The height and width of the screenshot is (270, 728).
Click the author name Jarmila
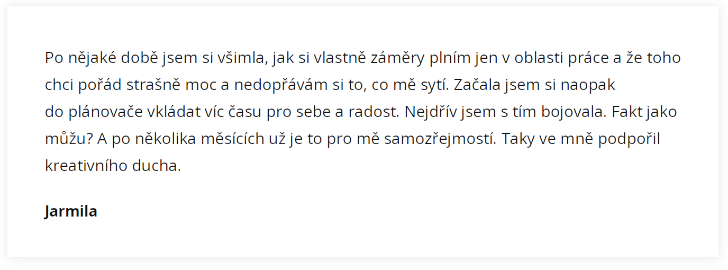click(x=71, y=212)
